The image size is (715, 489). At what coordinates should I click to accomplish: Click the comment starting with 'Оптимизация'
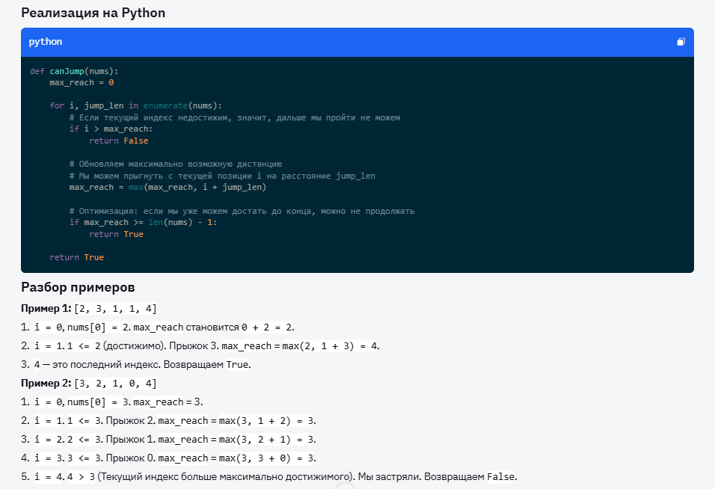[242, 211]
